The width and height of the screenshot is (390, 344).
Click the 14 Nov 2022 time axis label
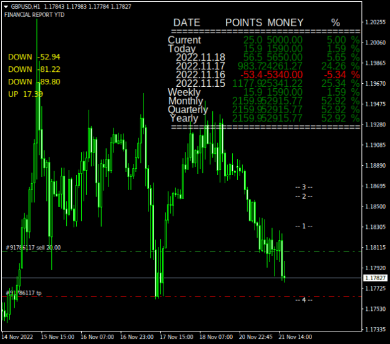[x=17, y=337]
